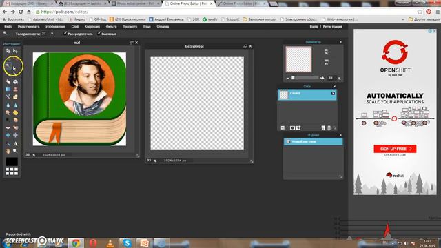441x248 pixels.
Task: Select the Type text tool
Action: pos(15,144)
